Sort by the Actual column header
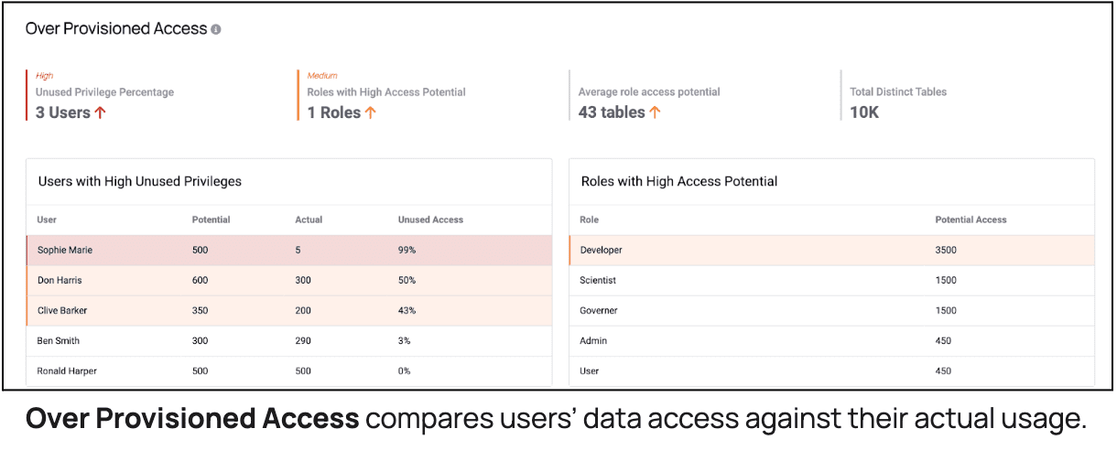 click(x=309, y=220)
